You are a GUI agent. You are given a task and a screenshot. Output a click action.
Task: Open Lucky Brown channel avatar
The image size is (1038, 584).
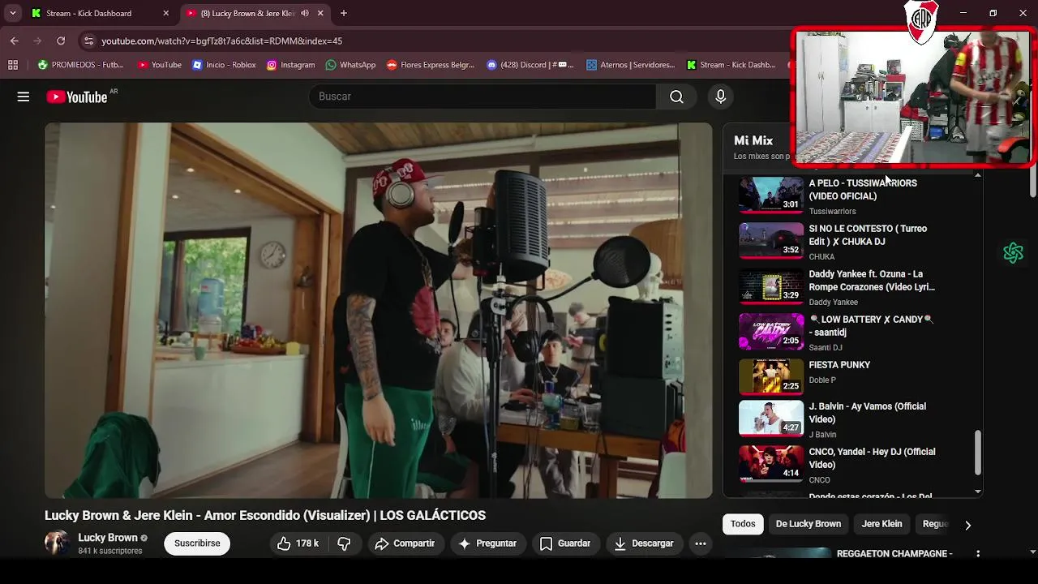point(58,543)
